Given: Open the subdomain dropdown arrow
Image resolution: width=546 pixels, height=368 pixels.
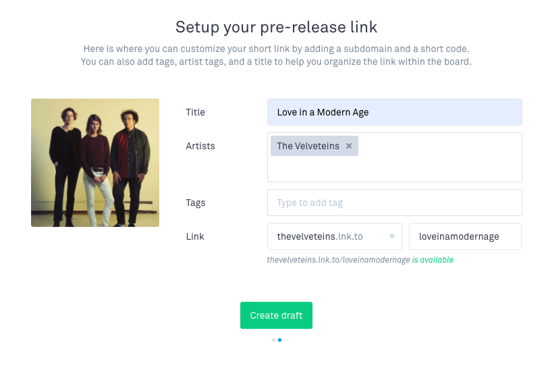Looking at the screenshot, I should (x=391, y=236).
